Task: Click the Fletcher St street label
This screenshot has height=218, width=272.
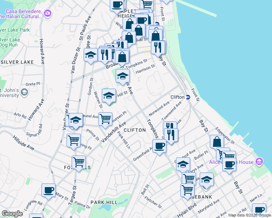Action: [x=153, y=202]
